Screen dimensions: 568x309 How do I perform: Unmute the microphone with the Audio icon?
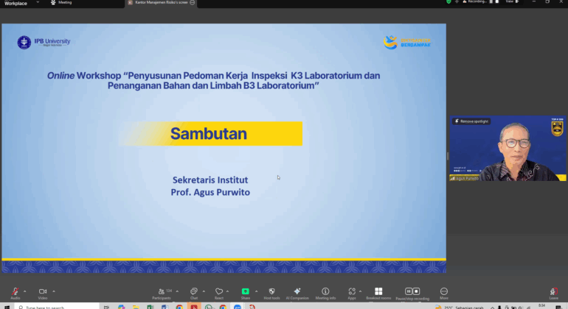(15, 291)
